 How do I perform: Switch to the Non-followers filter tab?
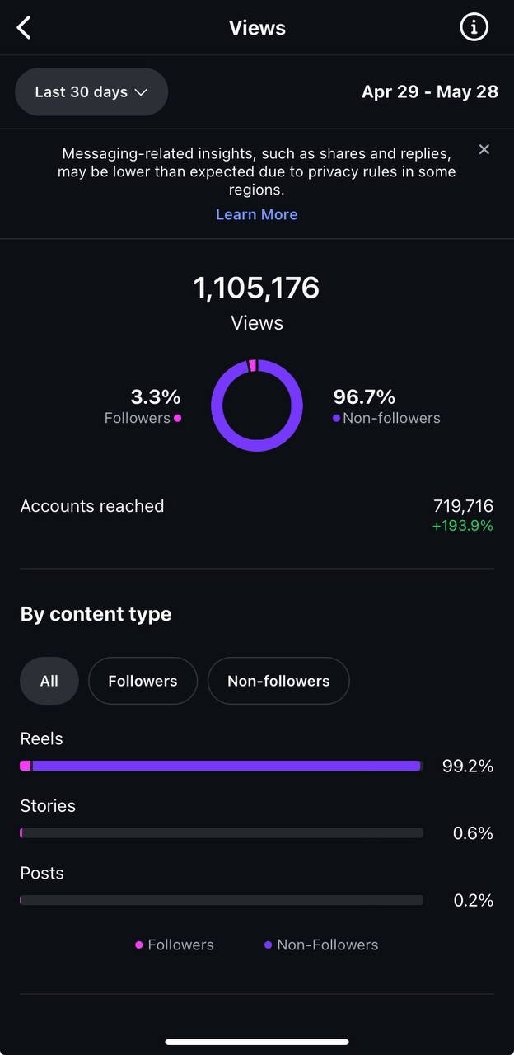pyautogui.click(x=278, y=681)
